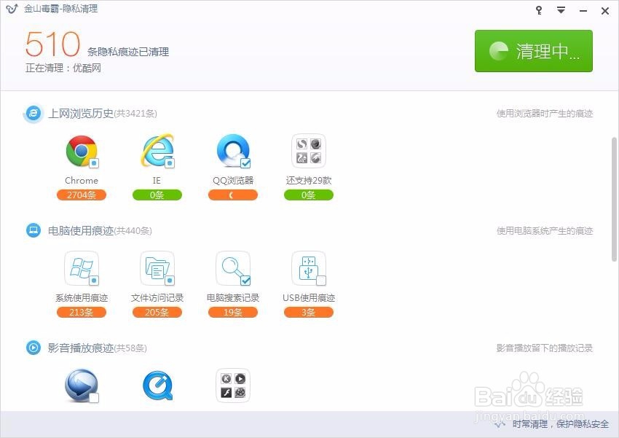Image resolution: width=619 pixels, height=438 pixels.
Task: Click the 使用浏览器时产生的痕迹 description
Action: (545, 114)
